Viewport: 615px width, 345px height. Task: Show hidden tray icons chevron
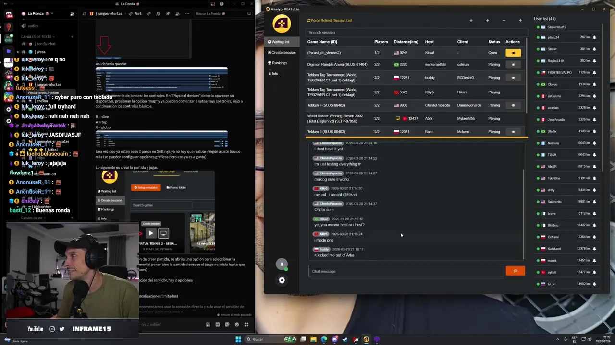558,339
